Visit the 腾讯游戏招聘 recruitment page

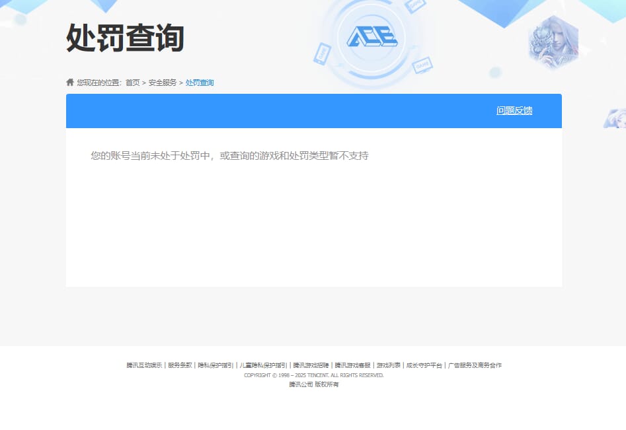point(310,365)
